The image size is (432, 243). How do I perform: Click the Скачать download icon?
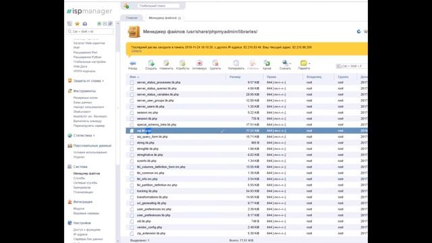pos(285,63)
